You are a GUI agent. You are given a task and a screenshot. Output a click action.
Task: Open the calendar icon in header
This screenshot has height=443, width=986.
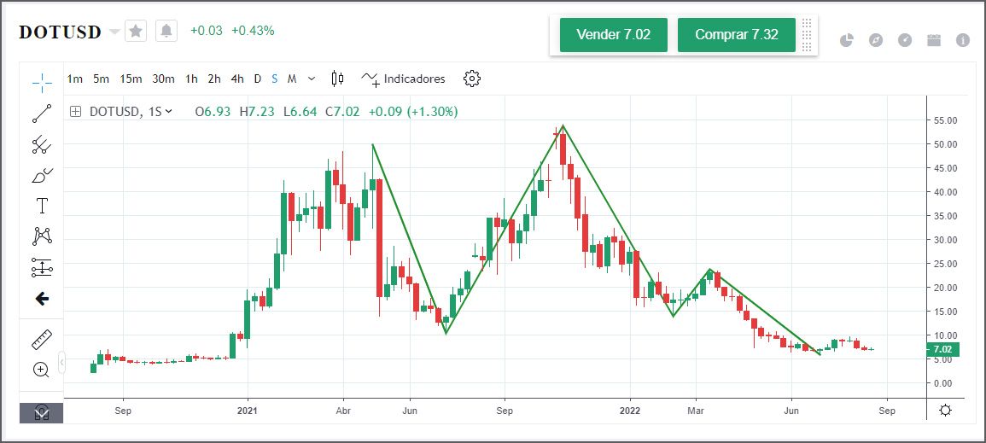click(x=934, y=40)
